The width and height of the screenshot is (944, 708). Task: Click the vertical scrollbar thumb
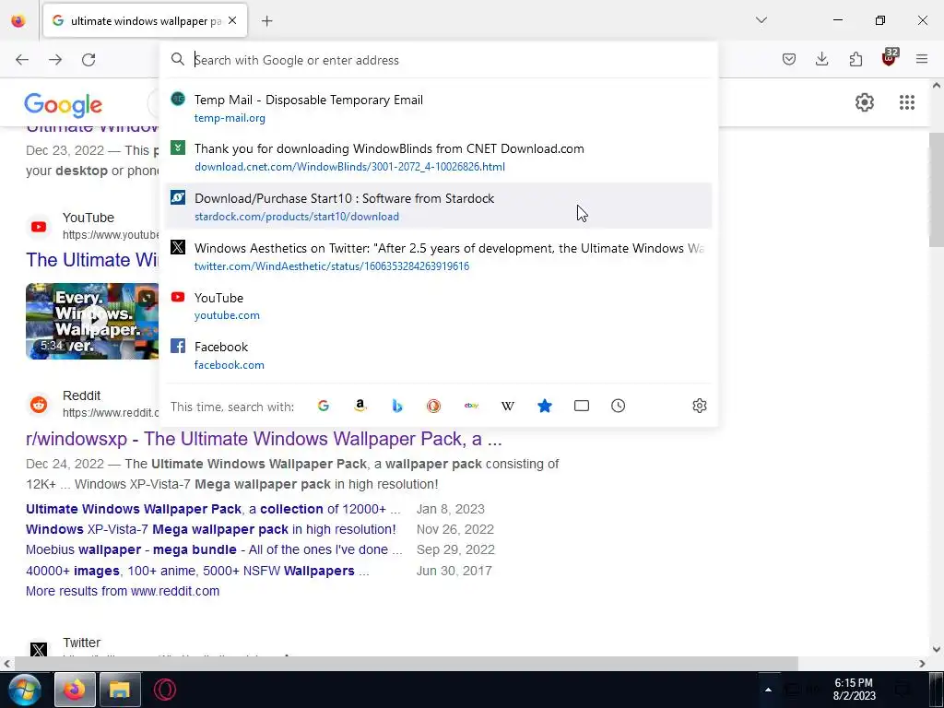coord(937,189)
